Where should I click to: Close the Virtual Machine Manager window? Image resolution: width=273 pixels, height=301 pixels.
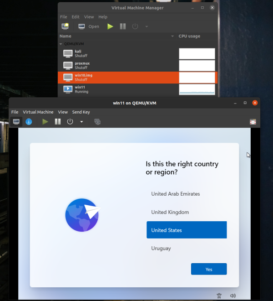(212, 8)
